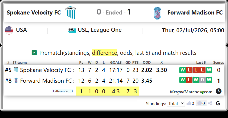Open the MergedMatches.com link
The width and height of the screenshot is (228, 118).
coord(191,92)
